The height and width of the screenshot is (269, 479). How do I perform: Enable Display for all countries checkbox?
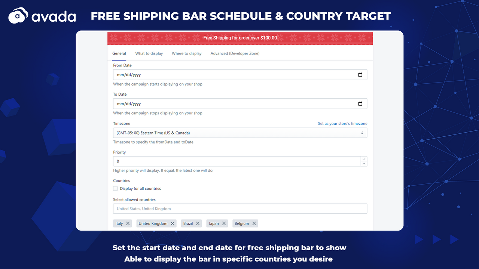pos(116,189)
